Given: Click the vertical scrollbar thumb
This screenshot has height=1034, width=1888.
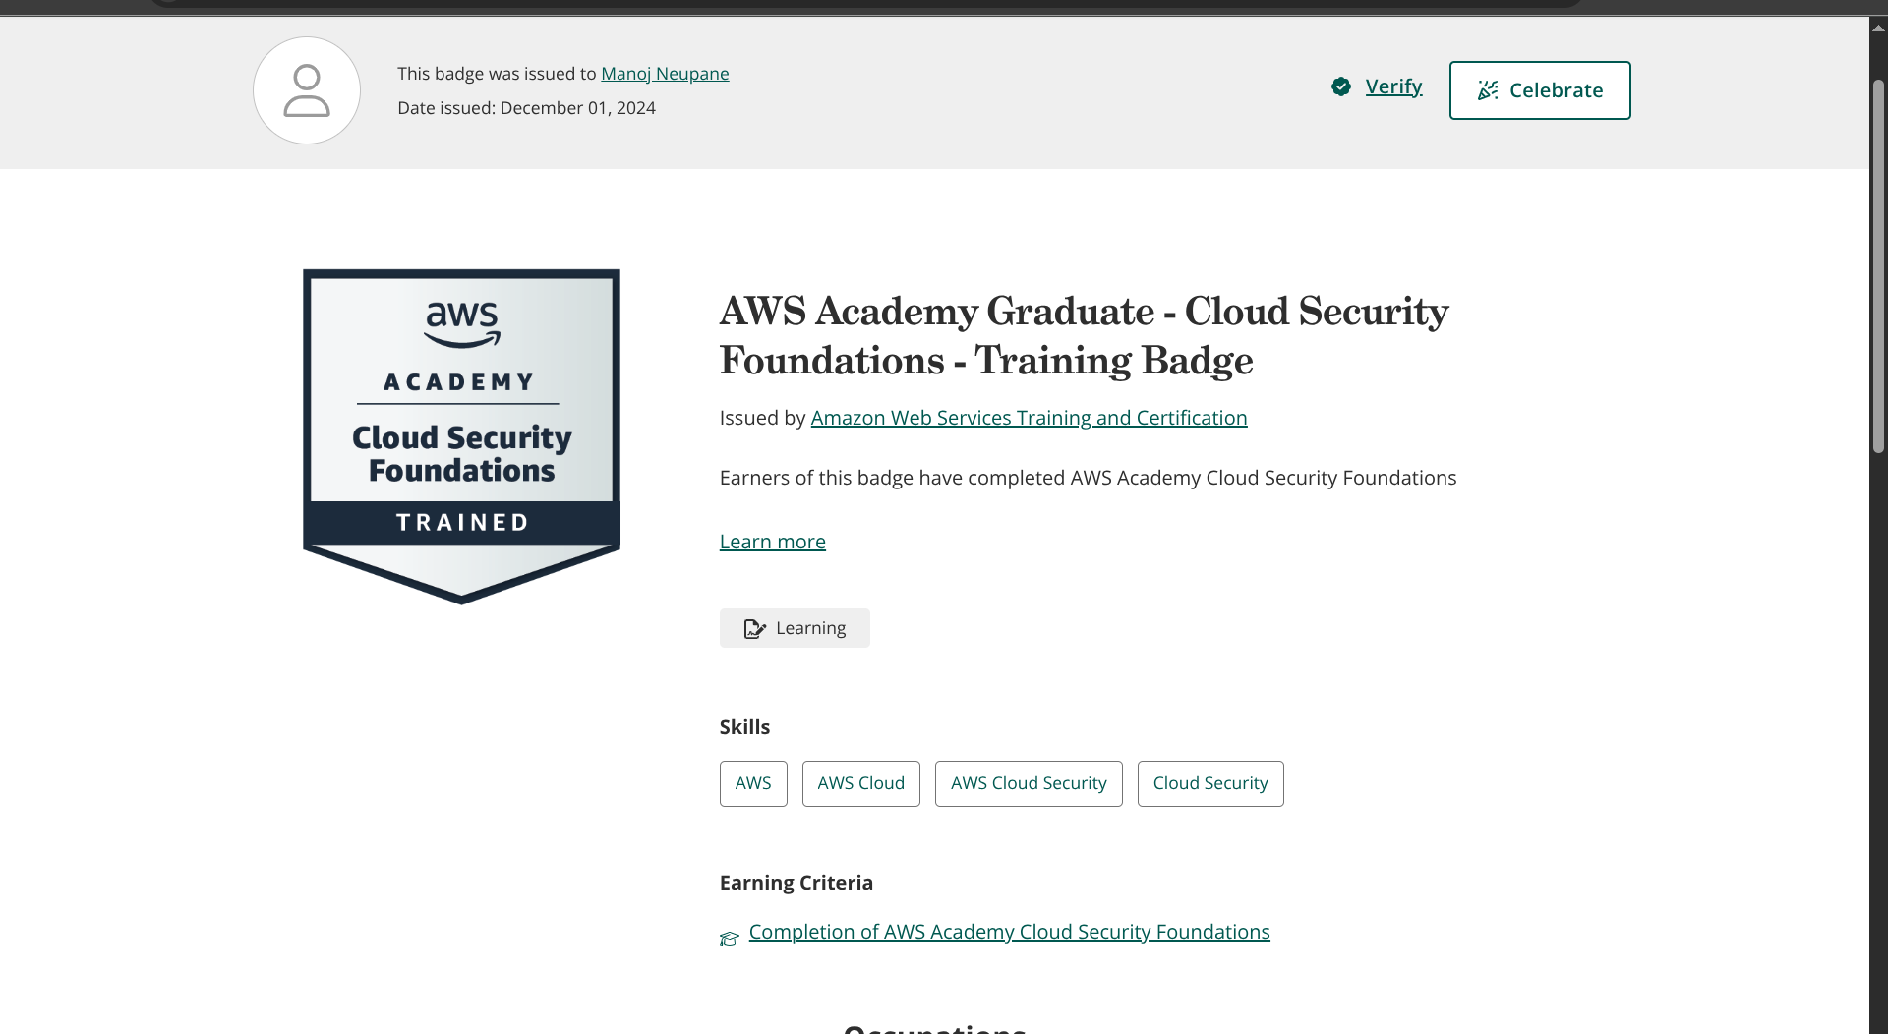Looking at the screenshot, I should (1878, 265).
